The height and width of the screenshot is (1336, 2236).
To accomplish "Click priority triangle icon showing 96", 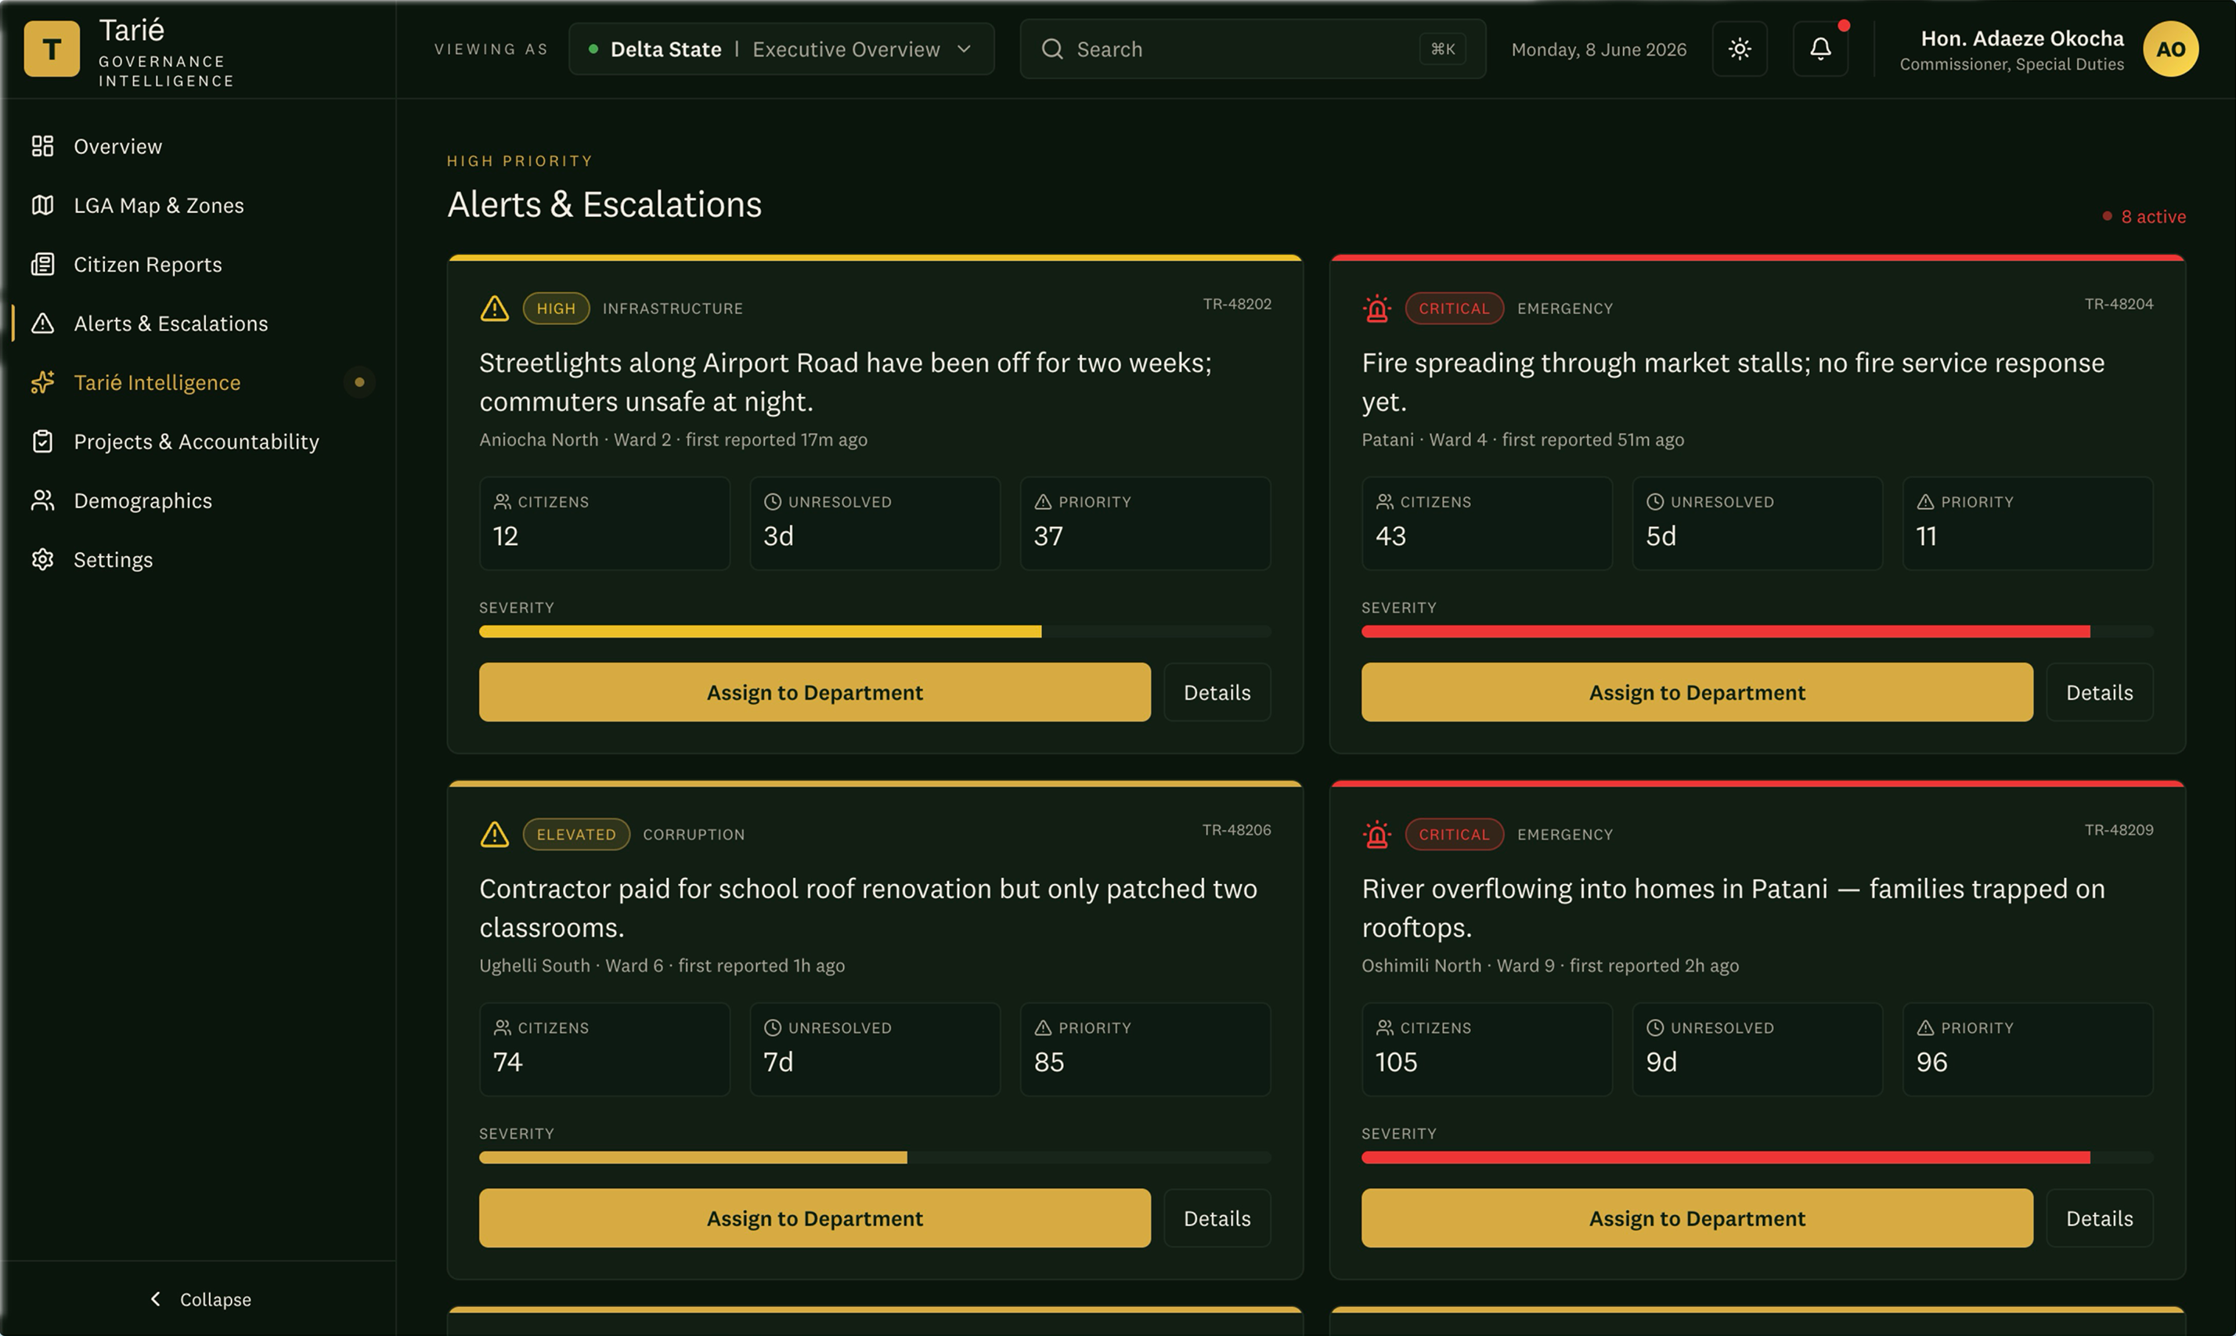I will click(x=1925, y=1027).
